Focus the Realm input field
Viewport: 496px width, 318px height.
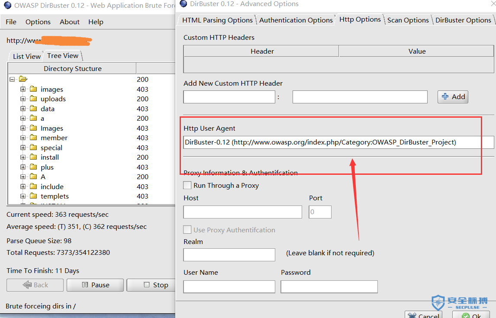point(229,254)
